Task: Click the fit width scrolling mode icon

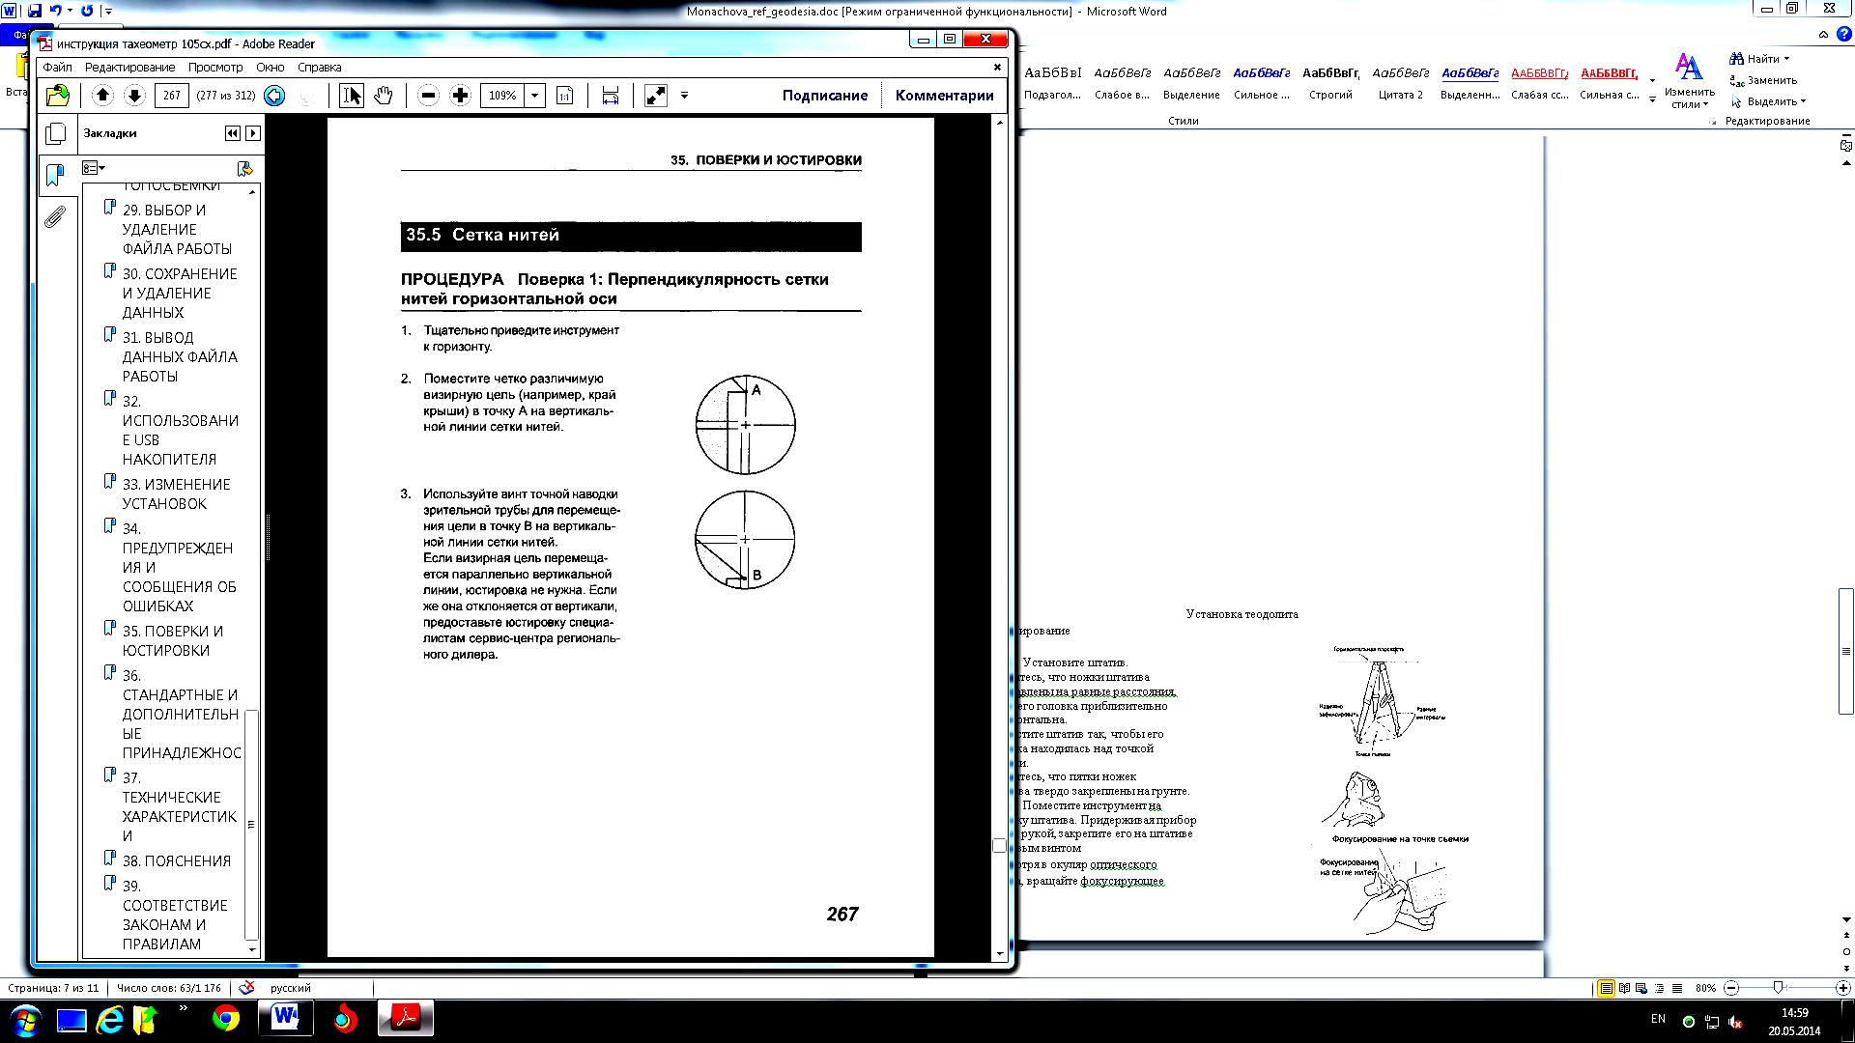Action: (x=611, y=95)
